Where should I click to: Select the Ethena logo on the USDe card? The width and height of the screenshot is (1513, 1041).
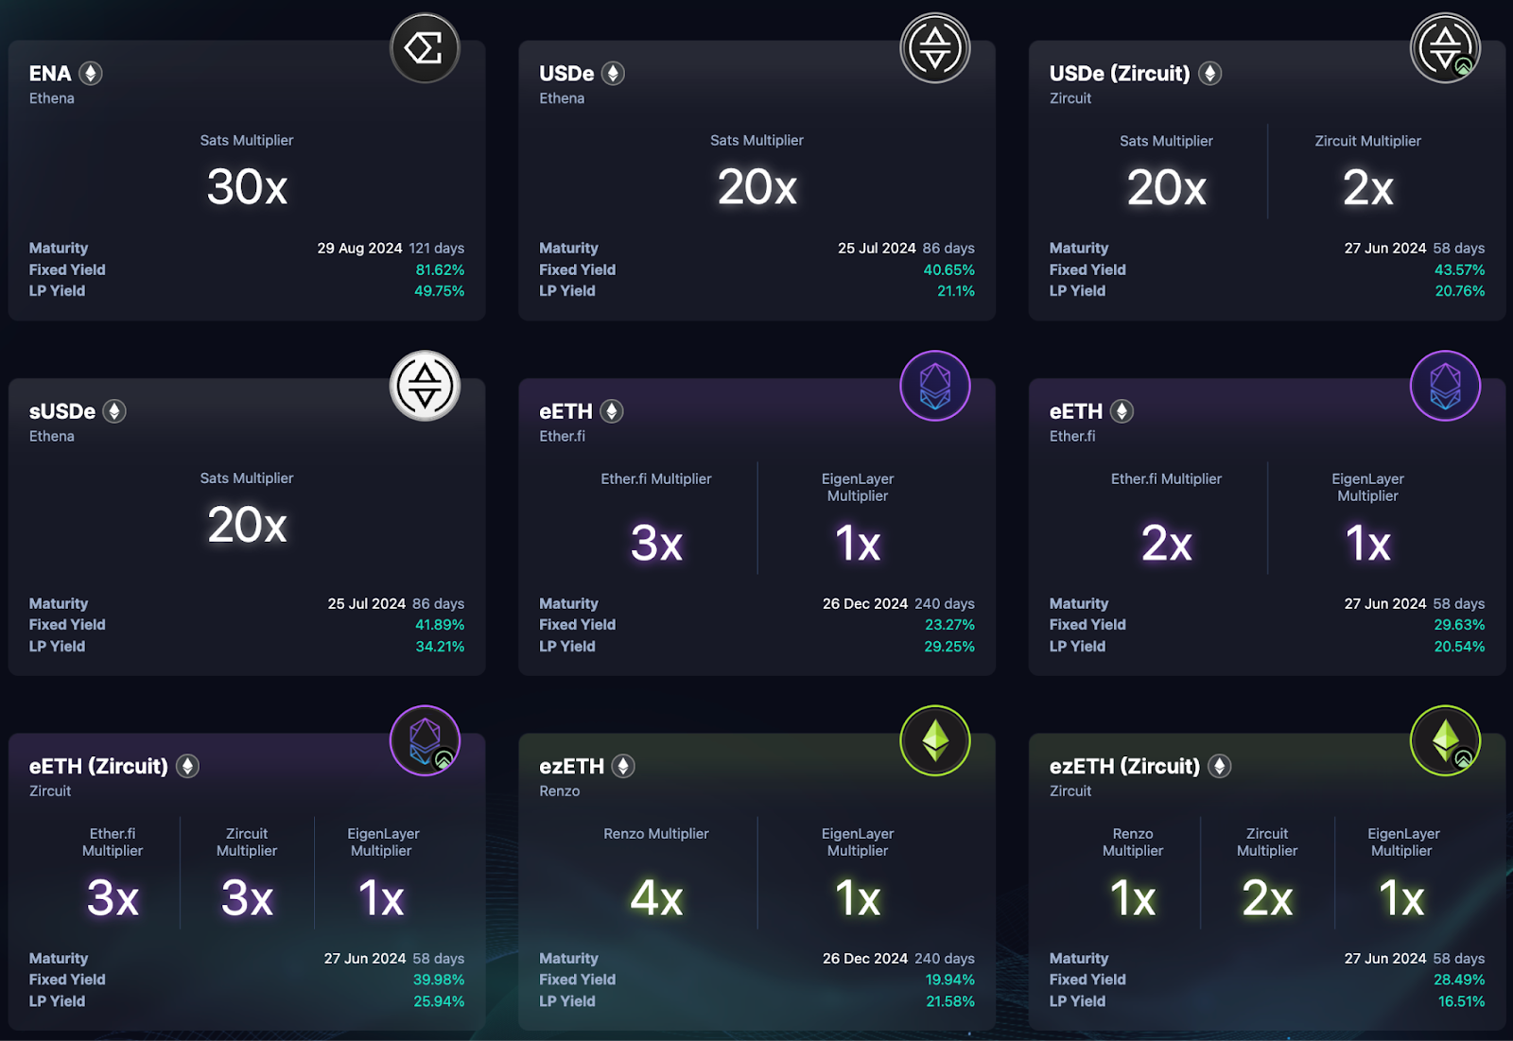(935, 47)
